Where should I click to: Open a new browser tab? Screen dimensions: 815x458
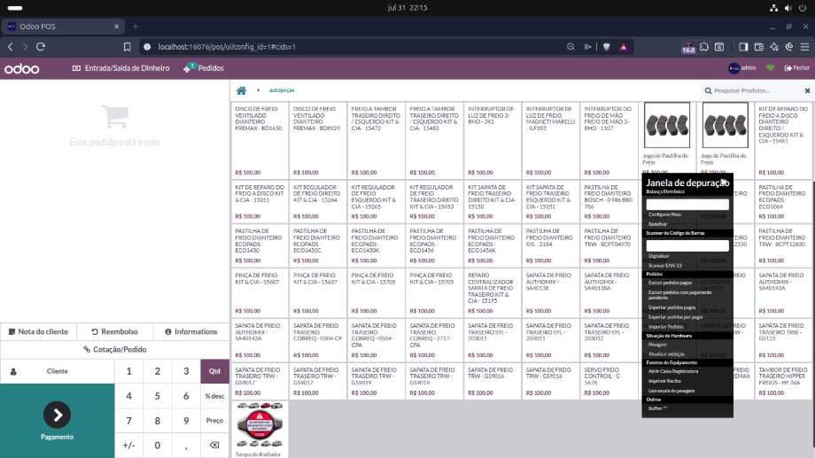136,27
